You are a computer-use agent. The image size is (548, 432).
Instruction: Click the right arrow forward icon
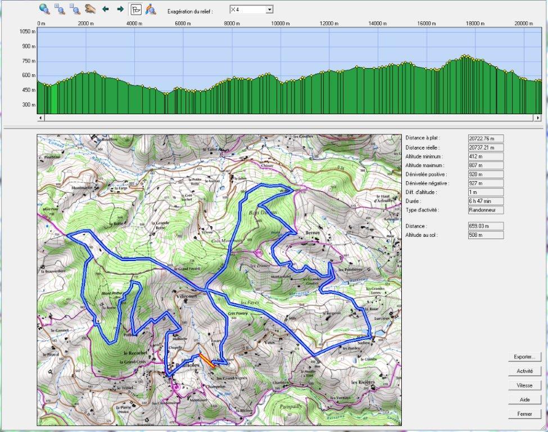point(120,9)
